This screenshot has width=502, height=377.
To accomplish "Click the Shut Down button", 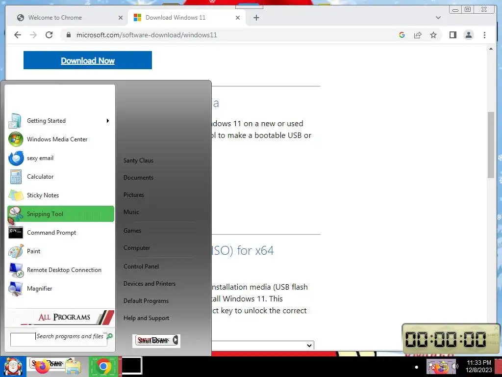I will [153, 341].
